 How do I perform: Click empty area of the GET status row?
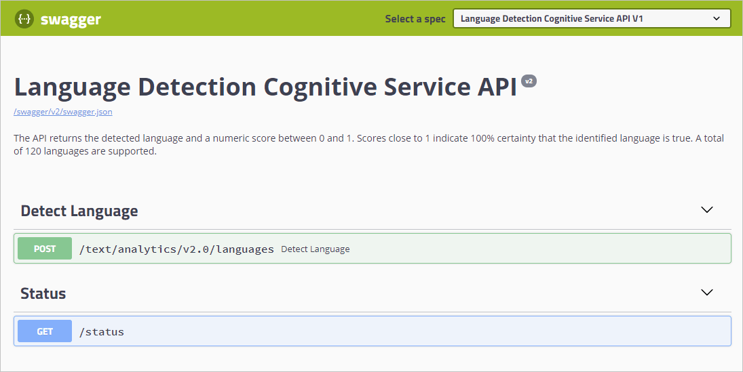(427, 331)
